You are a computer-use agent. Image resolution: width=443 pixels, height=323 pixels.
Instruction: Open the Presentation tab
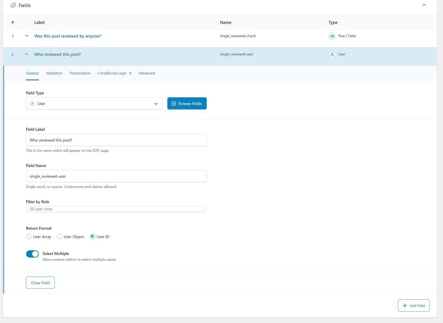[80, 73]
